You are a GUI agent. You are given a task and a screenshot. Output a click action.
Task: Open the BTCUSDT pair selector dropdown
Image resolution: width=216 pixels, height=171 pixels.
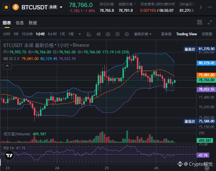coord(61,7)
